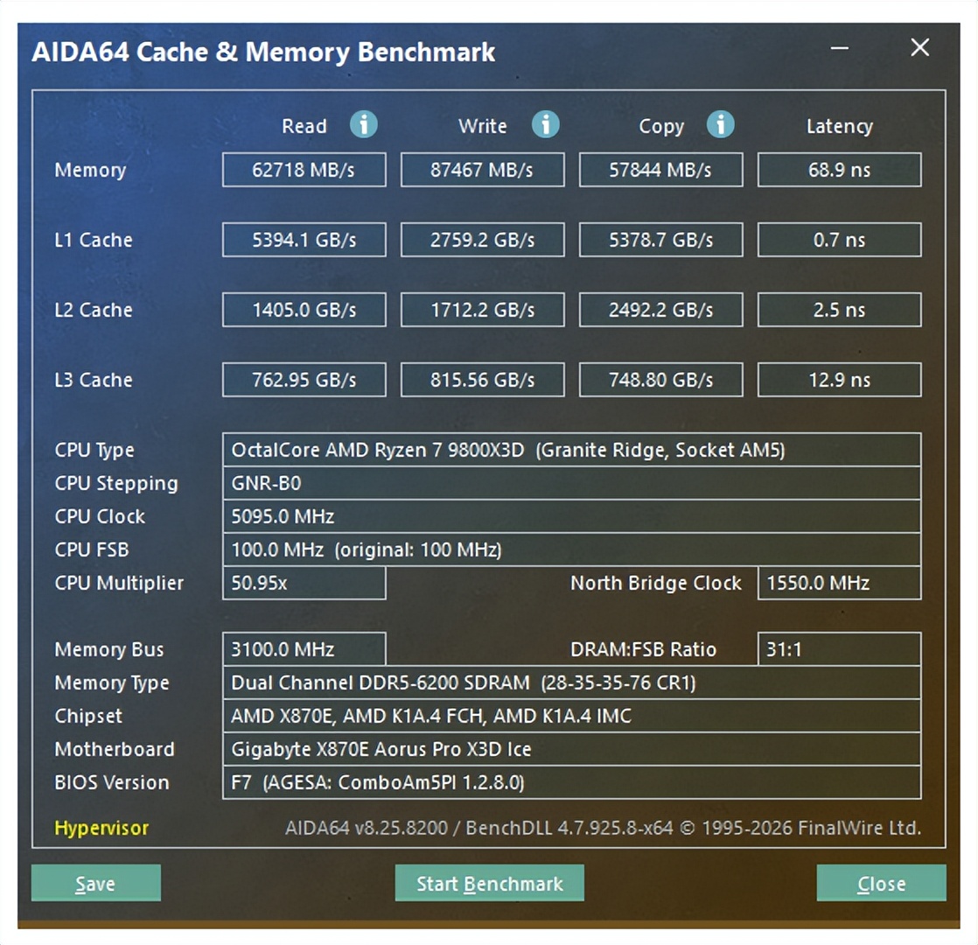Close the window with the X icon
Screen dimensions: 978x945
[x=919, y=47]
